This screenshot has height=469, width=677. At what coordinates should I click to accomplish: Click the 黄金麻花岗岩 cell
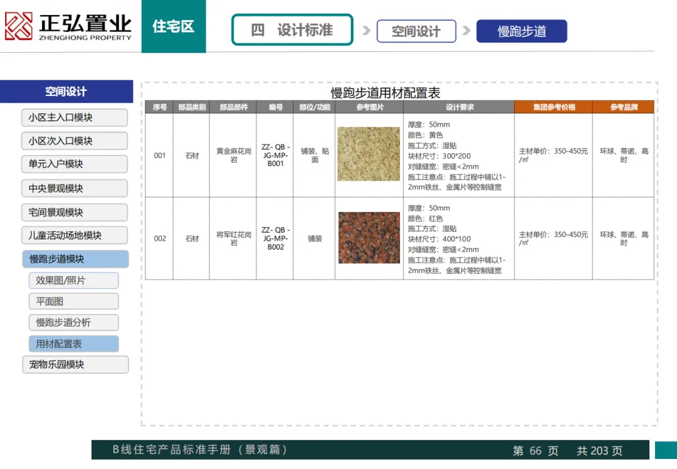tap(234, 155)
